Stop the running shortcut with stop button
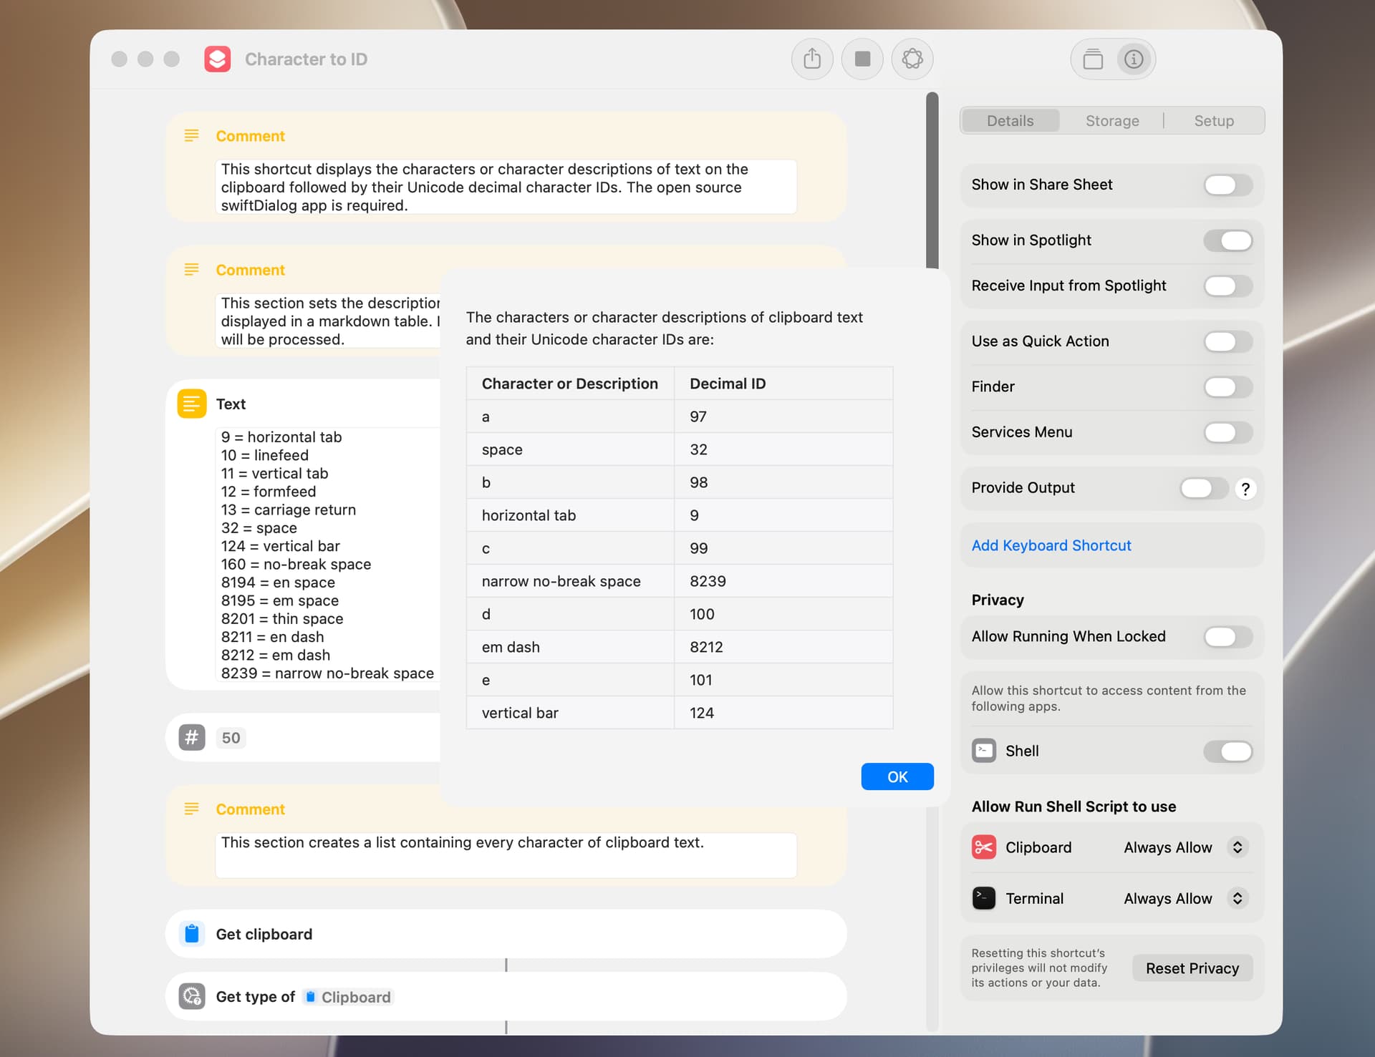The height and width of the screenshot is (1057, 1375). [x=862, y=59]
